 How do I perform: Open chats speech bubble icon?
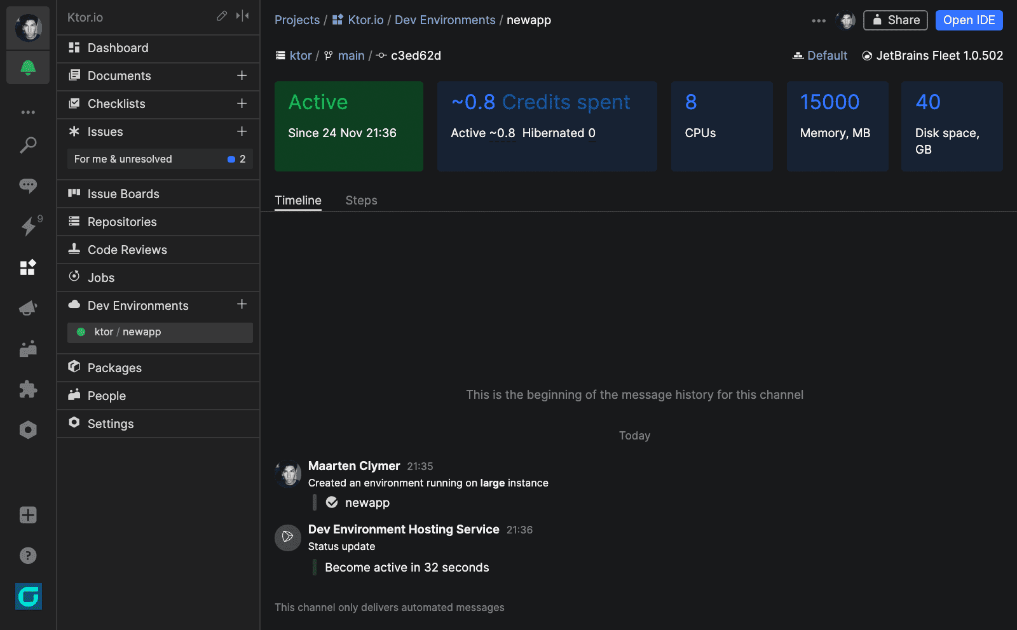click(28, 185)
